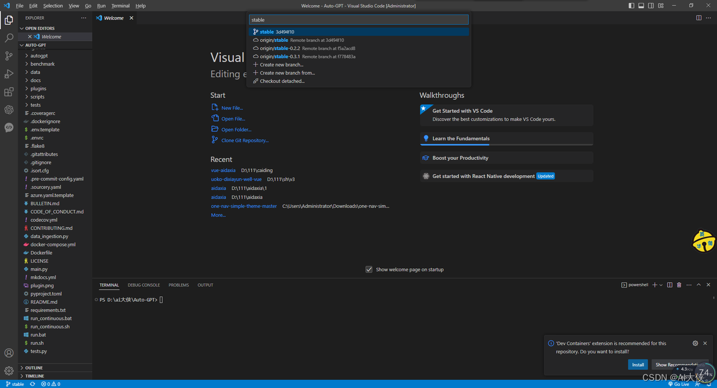This screenshot has height=388, width=717.
Task: Open the Search view in activity bar
Action: pyautogui.click(x=8, y=38)
